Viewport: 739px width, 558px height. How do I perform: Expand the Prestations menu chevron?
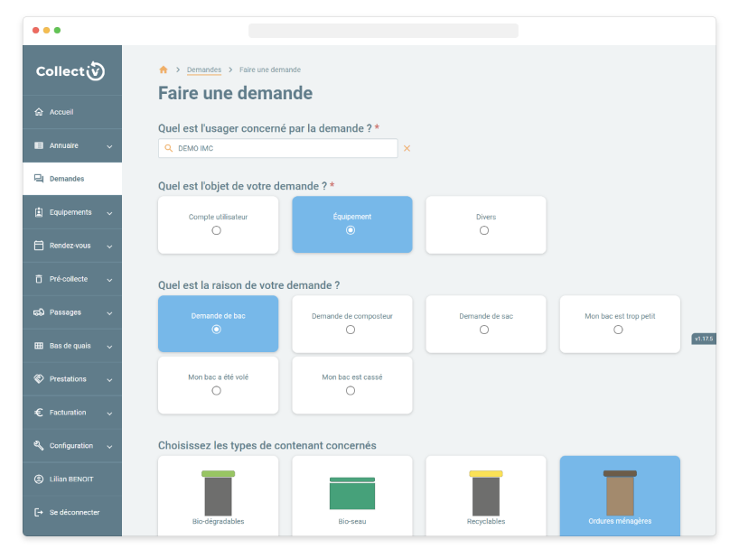tap(109, 380)
